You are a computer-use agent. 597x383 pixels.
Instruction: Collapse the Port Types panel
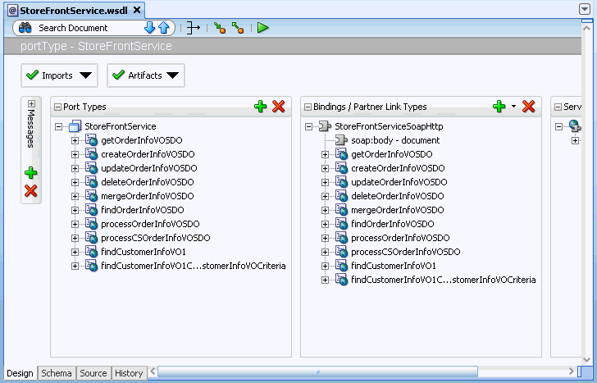tap(57, 107)
